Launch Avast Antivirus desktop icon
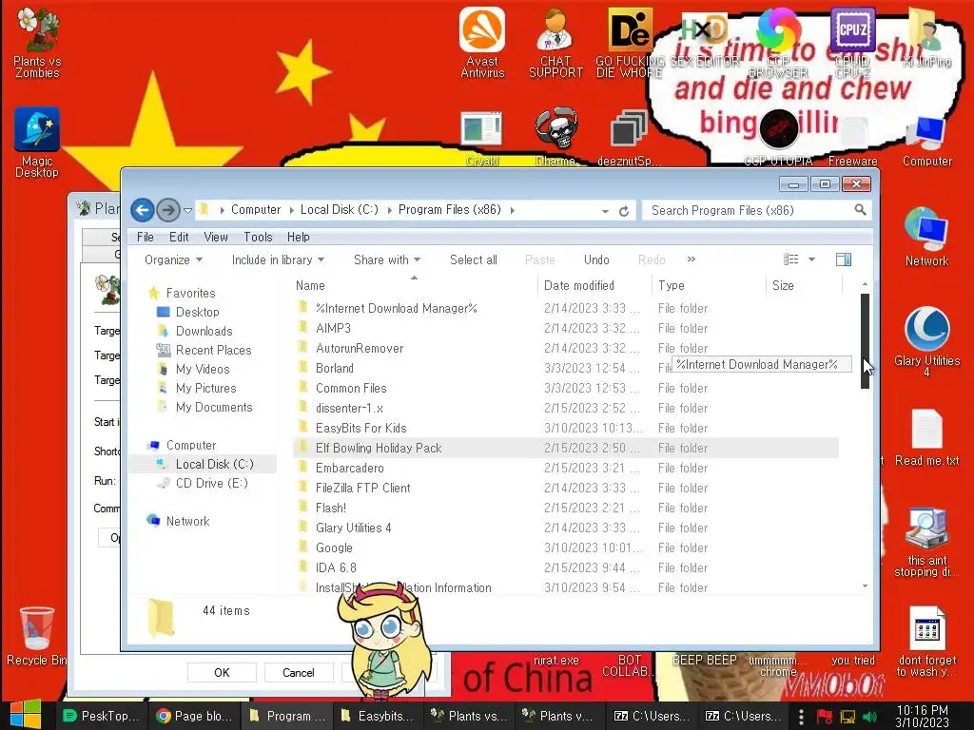The width and height of the screenshot is (974, 730). coord(482,42)
